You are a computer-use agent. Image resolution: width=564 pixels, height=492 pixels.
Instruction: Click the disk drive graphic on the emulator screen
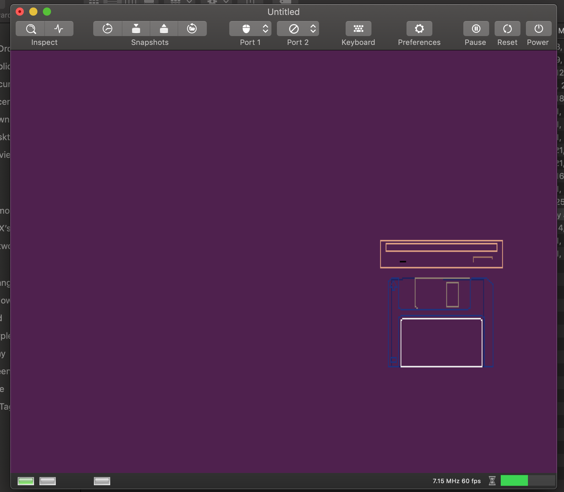pos(442,254)
